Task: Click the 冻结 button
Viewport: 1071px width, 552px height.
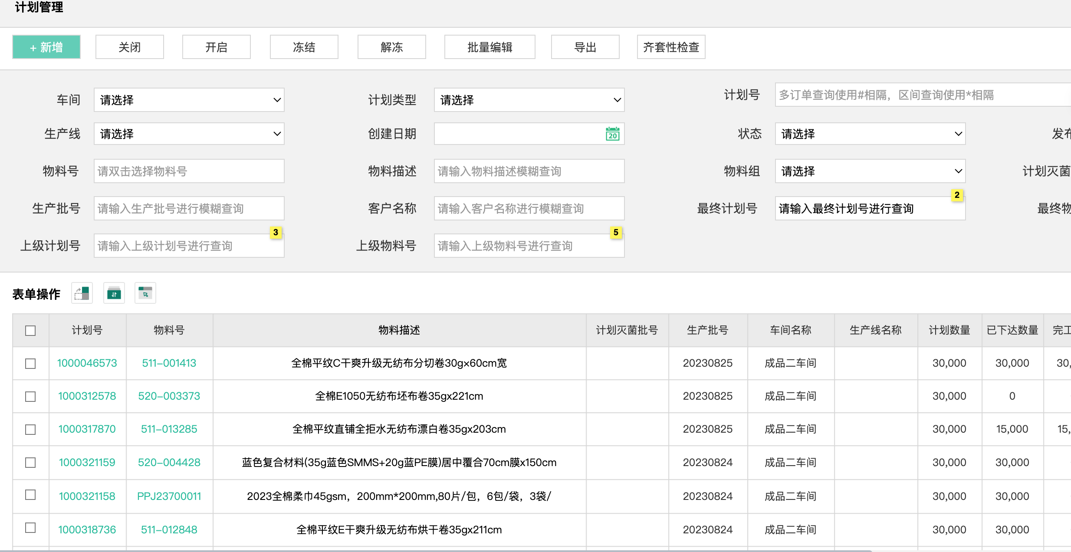Action: click(x=304, y=47)
